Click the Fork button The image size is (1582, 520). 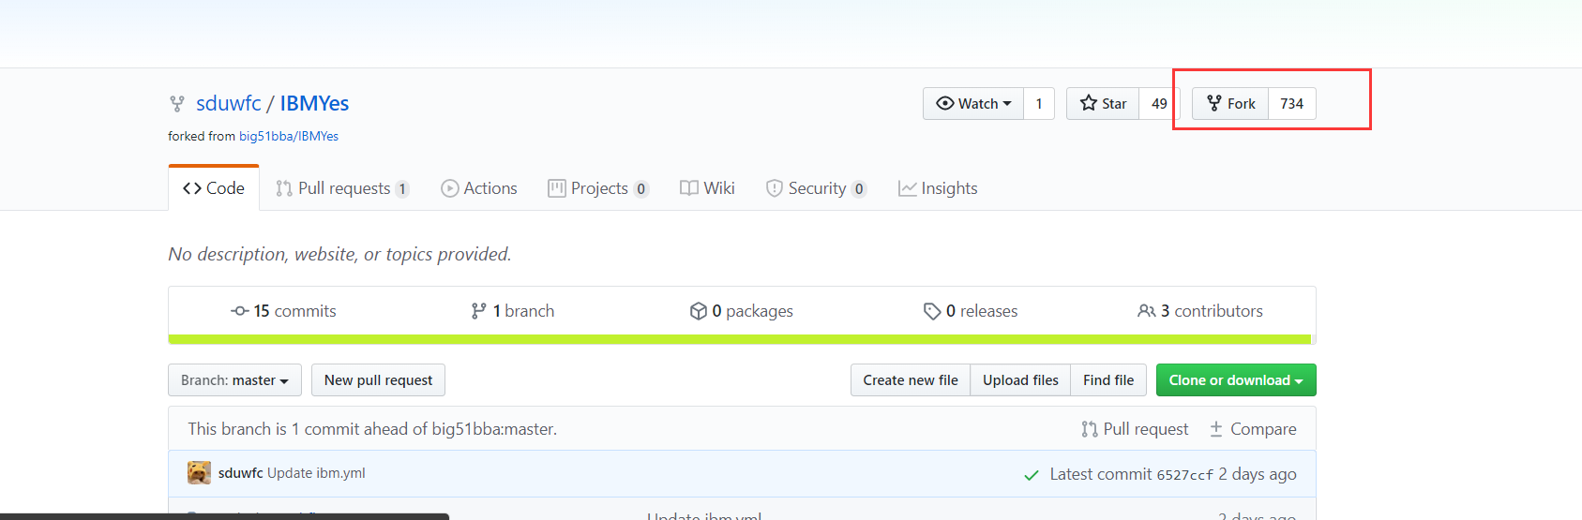point(1231,104)
